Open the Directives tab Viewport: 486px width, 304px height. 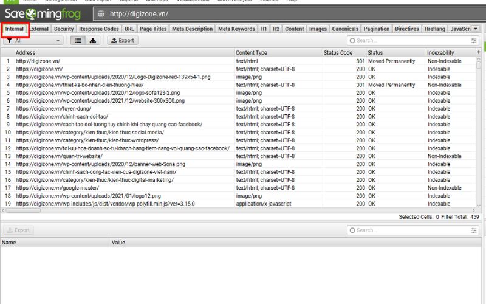pos(406,29)
